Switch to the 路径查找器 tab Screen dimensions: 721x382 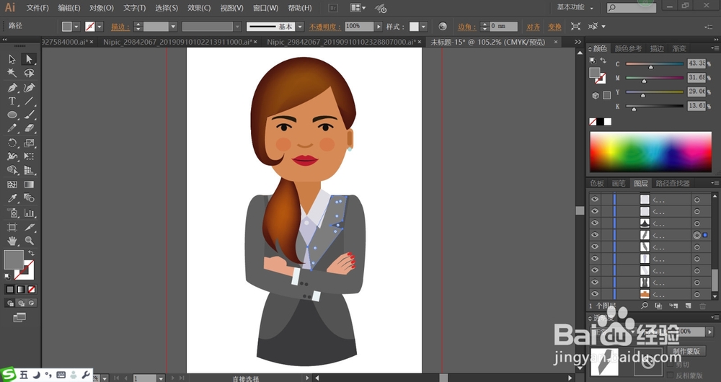click(672, 183)
